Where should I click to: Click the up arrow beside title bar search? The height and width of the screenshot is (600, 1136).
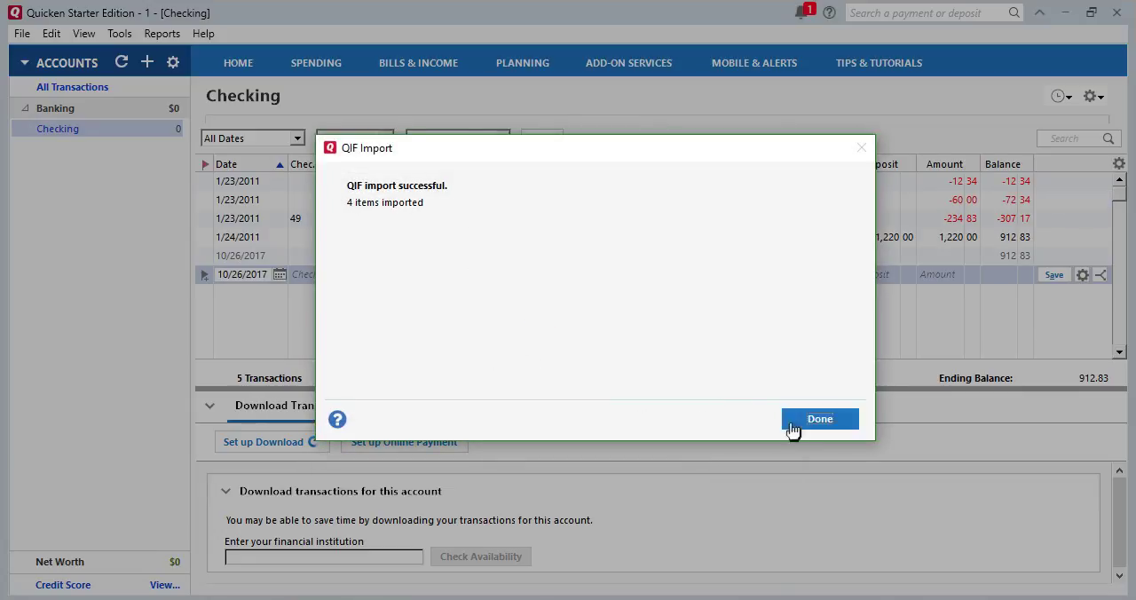point(1039,12)
